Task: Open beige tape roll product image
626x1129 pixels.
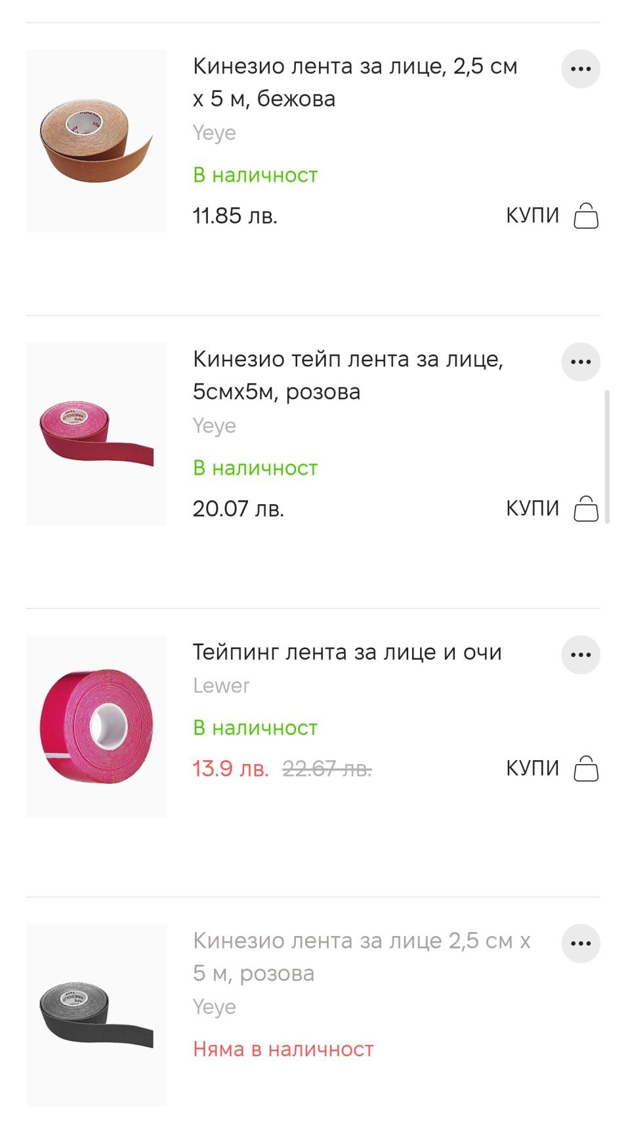Action: (x=96, y=140)
